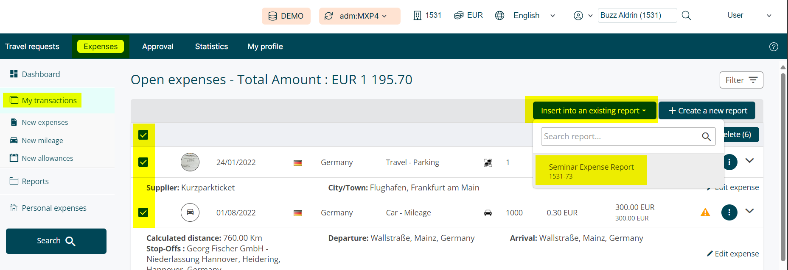788x270 pixels.
Task: Click the QR scan icon on the parking row
Action: click(x=488, y=163)
